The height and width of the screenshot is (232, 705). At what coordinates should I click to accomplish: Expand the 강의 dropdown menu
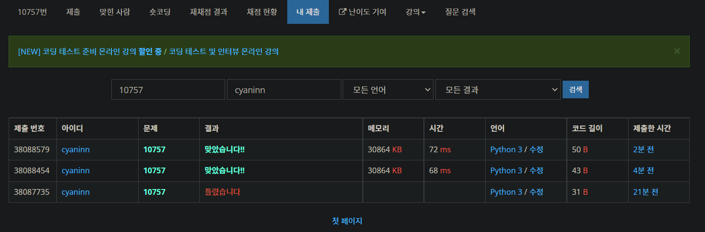pyautogui.click(x=415, y=12)
